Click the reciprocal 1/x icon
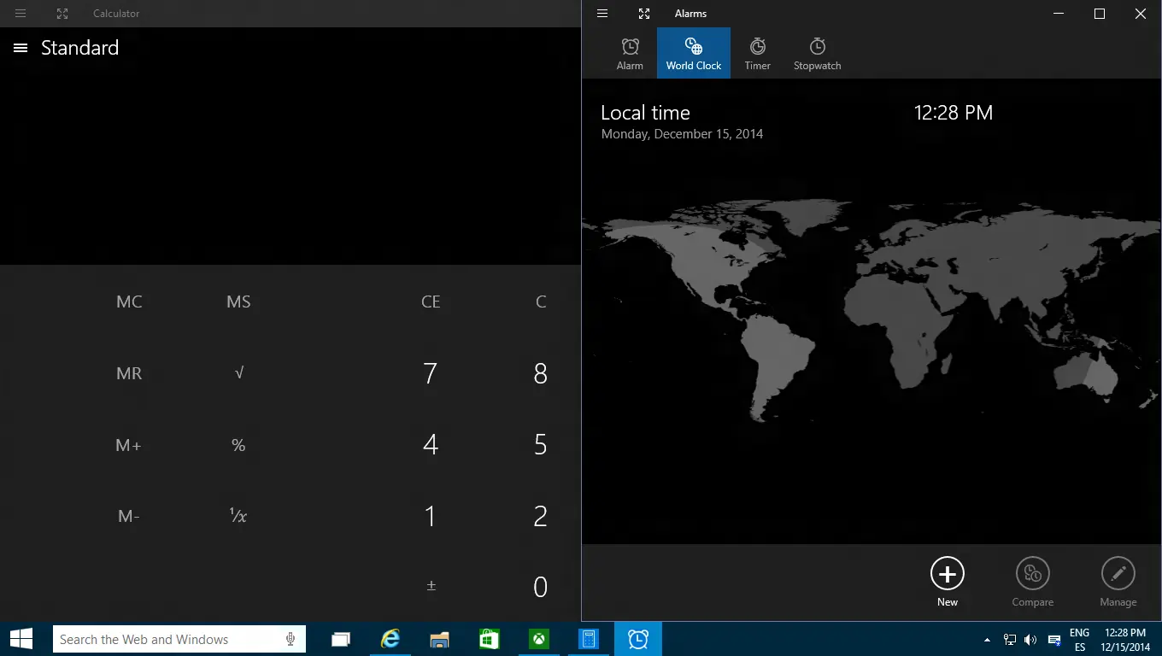The height and width of the screenshot is (656, 1162). click(238, 516)
